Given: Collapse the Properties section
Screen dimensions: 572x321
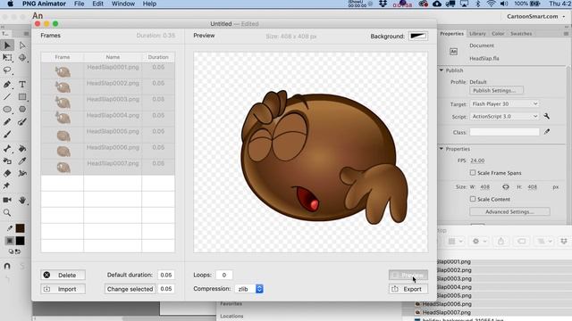Looking at the screenshot, I should click(x=442, y=149).
